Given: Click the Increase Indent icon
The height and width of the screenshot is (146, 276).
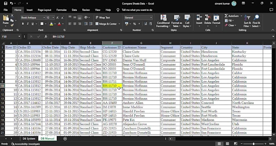Looking at the screenshot, I should 91,24.
